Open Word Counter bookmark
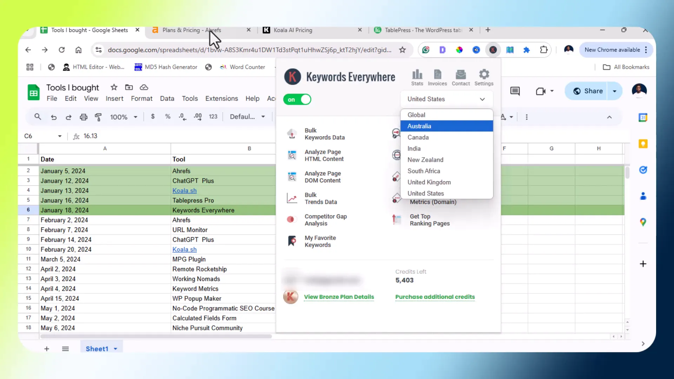 point(242,67)
